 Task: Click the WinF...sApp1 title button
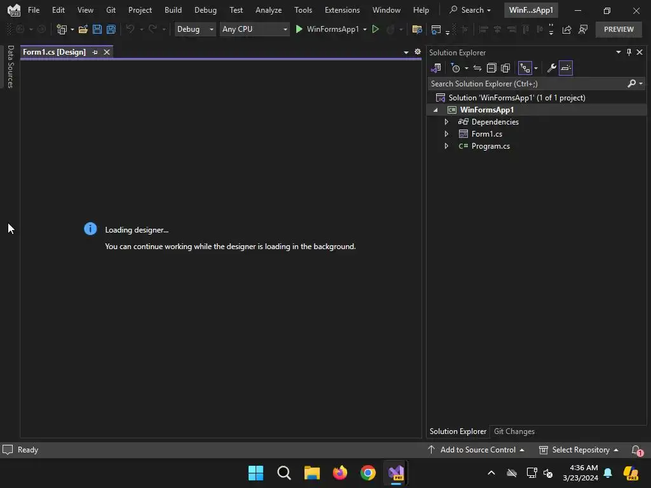531,10
